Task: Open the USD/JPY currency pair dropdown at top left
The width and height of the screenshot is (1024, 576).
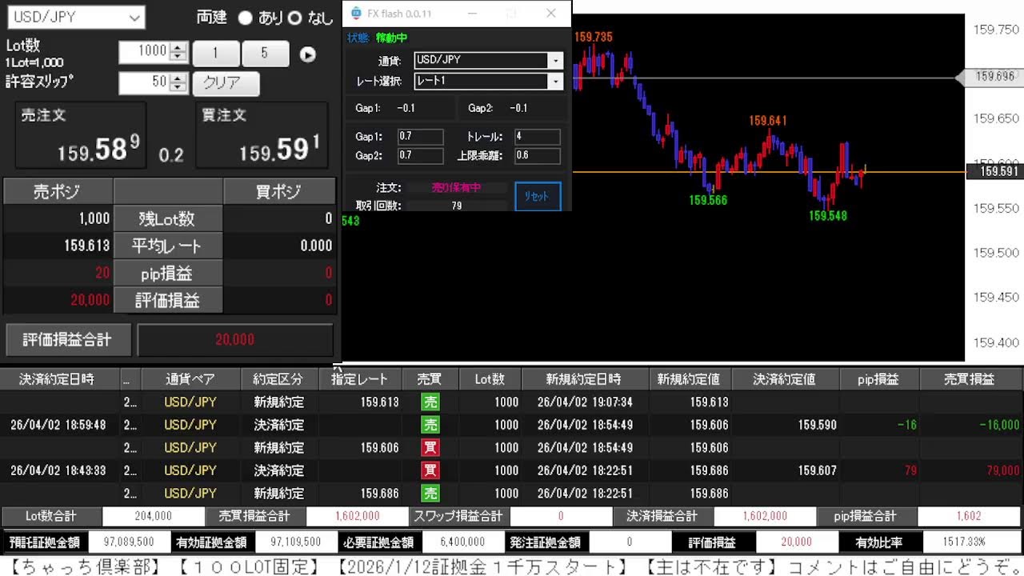Action: (x=76, y=17)
